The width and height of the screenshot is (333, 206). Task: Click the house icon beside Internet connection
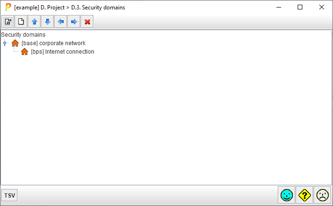25,52
